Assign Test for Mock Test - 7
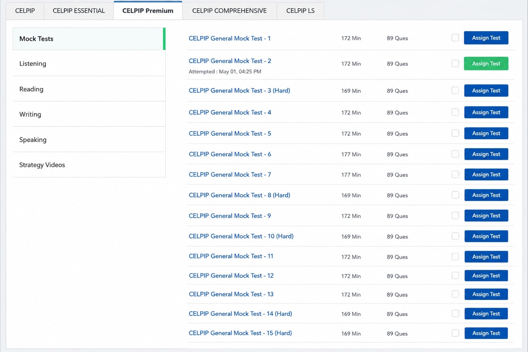This screenshot has width=528, height=352. (486, 174)
